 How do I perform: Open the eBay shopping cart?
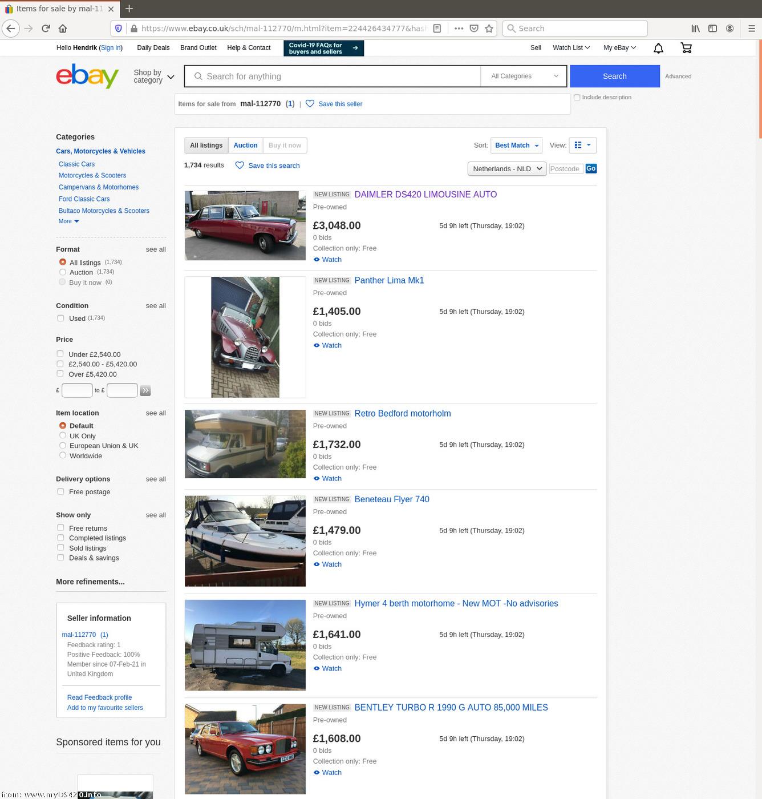(x=686, y=48)
